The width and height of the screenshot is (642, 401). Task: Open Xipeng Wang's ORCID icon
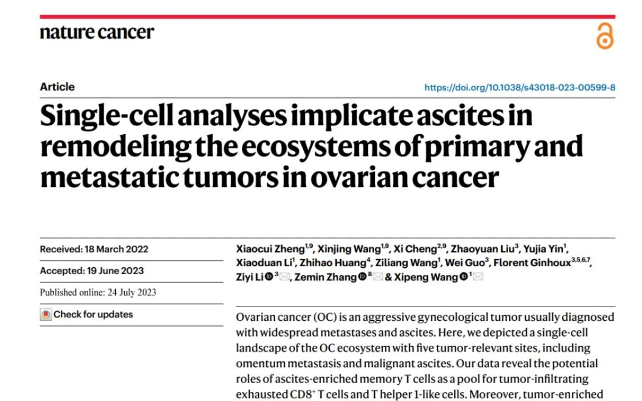(464, 277)
